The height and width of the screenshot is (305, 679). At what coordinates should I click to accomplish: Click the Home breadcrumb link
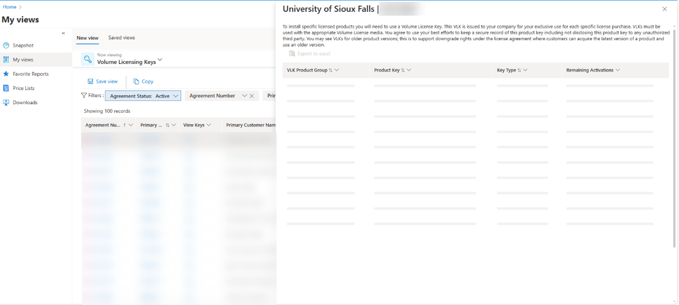(9, 7)
